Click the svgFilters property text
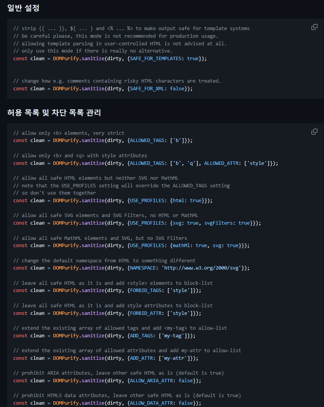The height and width of the screenshot is (407, 324). [x=218, y=223]
